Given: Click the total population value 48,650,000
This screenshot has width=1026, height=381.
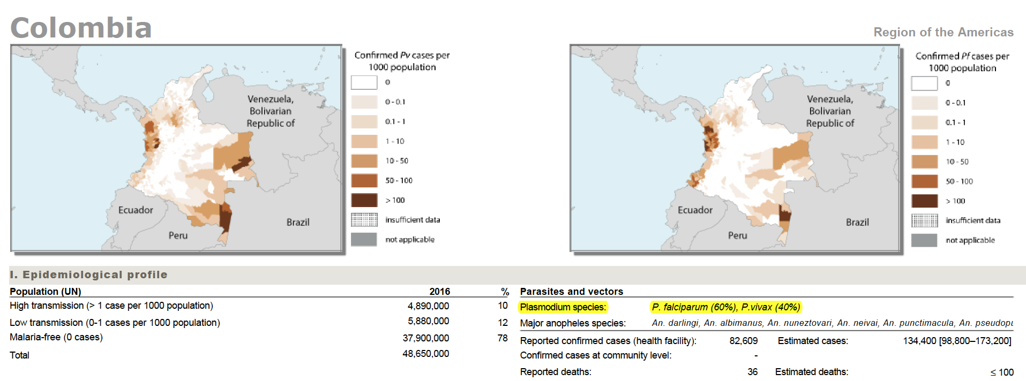Looking at the screenshot, I should pos(425,354).
